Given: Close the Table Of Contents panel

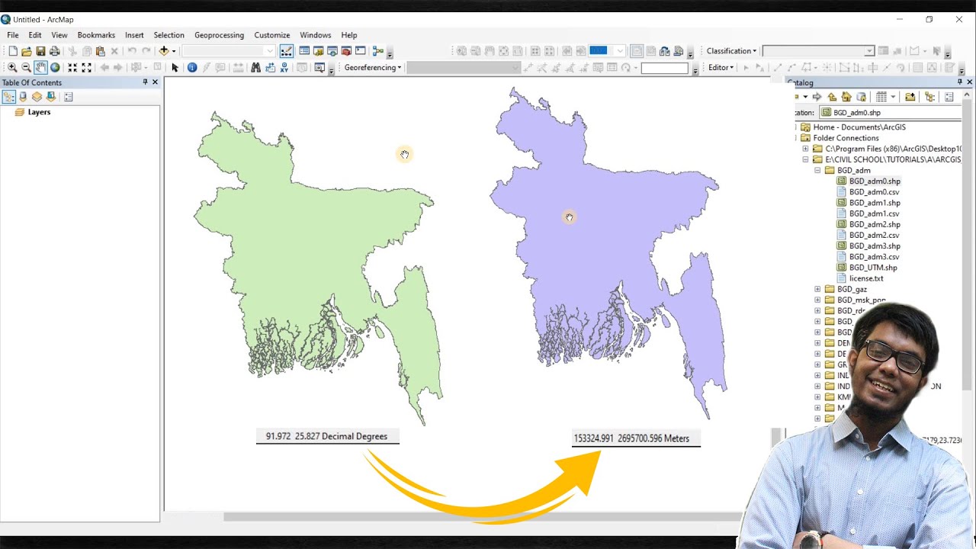Looking at the screenshot, I should pyautogui.click(x=155, y=82).
